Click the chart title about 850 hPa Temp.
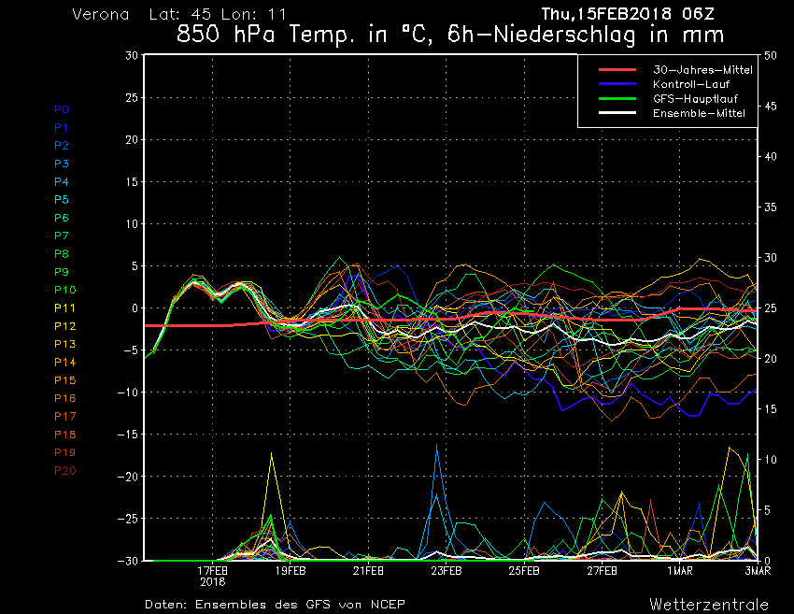Image resolution: width=794 pixels, height=614 pixels. tap(450, 35)
